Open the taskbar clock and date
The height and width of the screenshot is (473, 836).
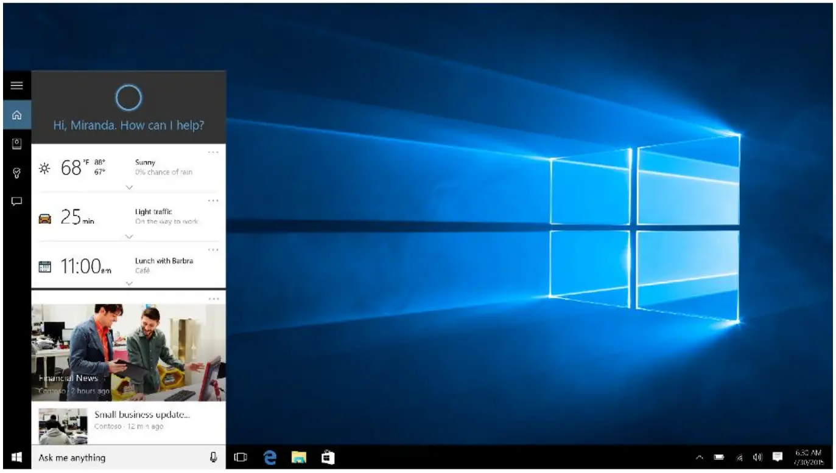click(x=809, y=457)
